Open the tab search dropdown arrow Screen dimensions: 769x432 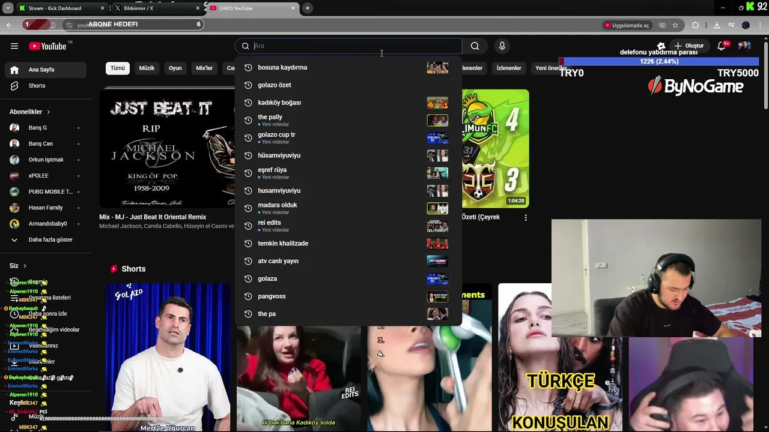pos(8,8)
